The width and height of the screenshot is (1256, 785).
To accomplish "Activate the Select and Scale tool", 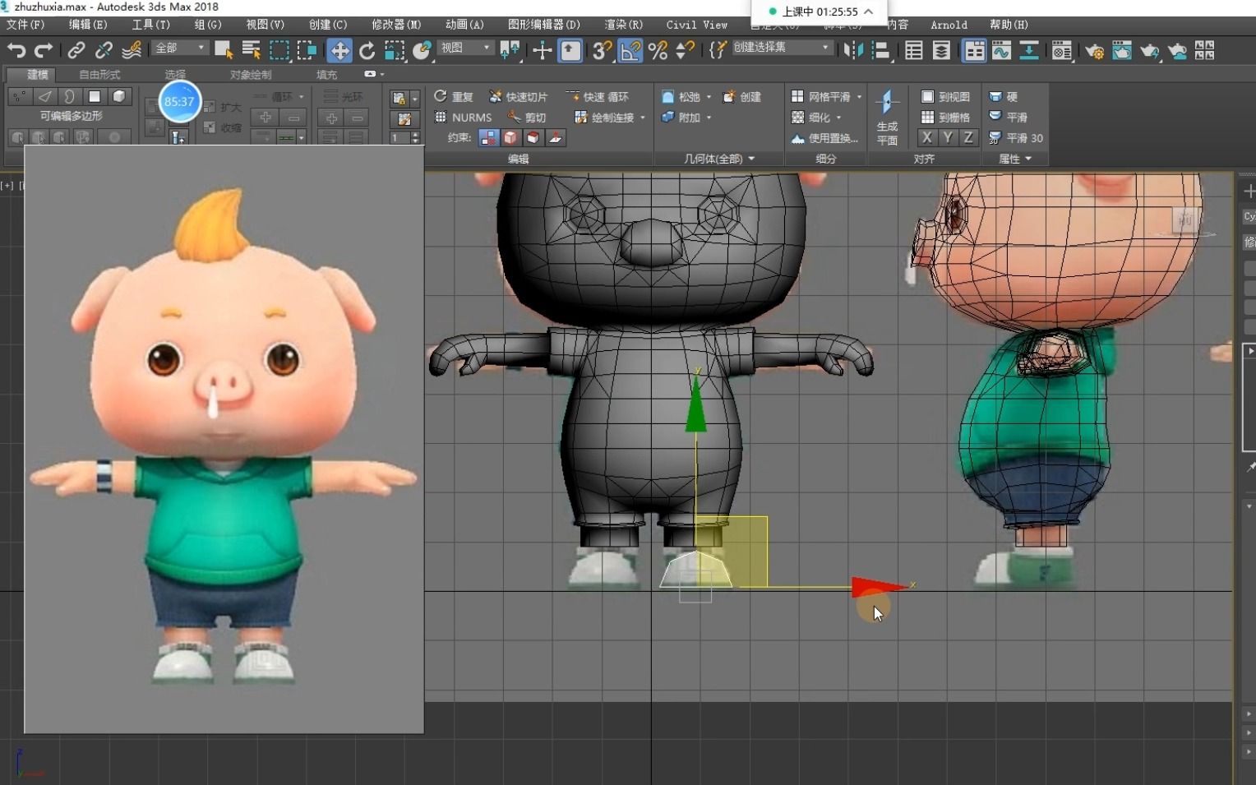I will click(x=395, y=51).
